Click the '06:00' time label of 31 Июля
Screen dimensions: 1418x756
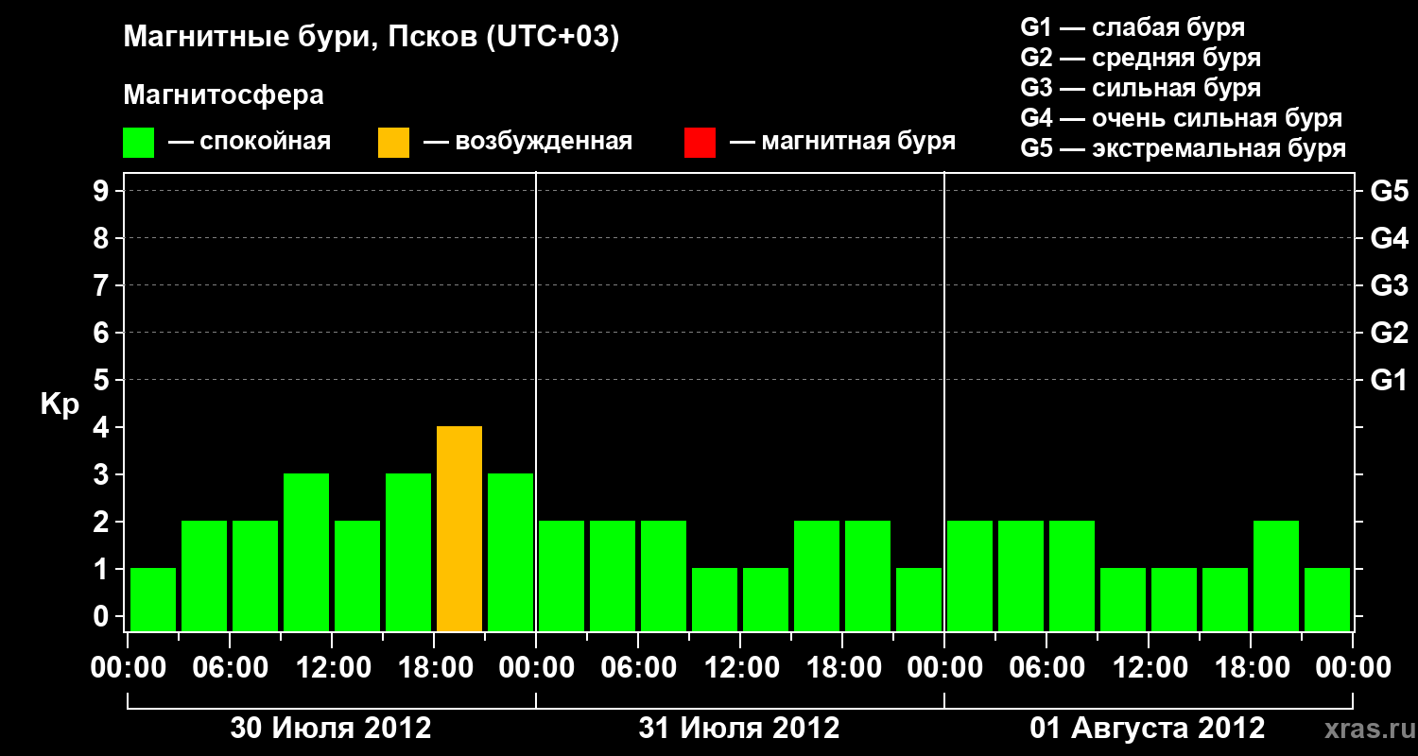[639, 668]
